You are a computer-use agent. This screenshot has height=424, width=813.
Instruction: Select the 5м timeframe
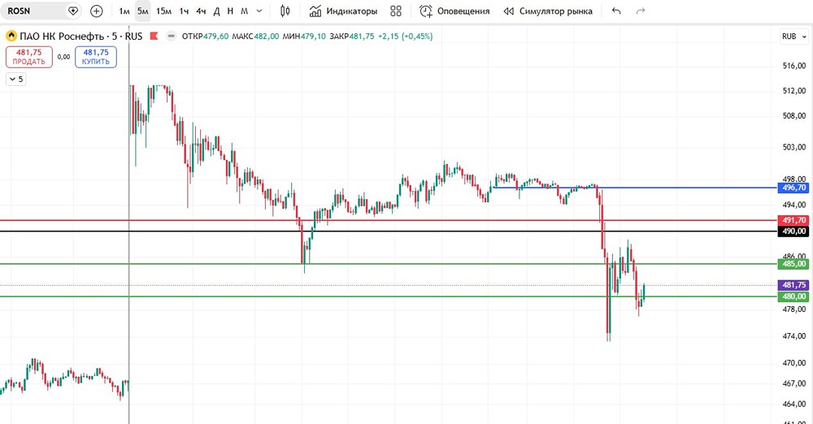pyautogui.click(x=142, y=11)
